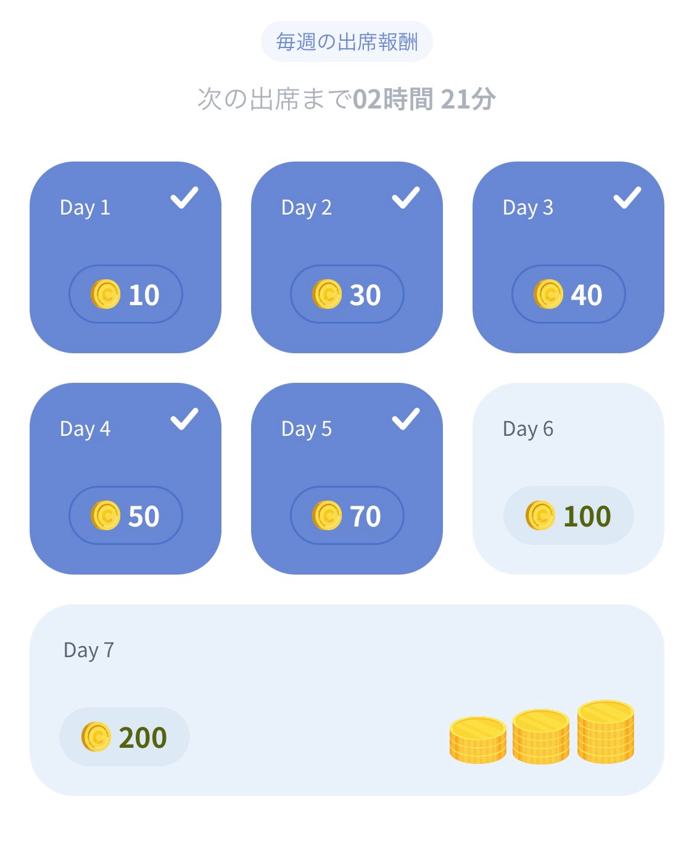Tap the Day 7 label

(89, 650)
